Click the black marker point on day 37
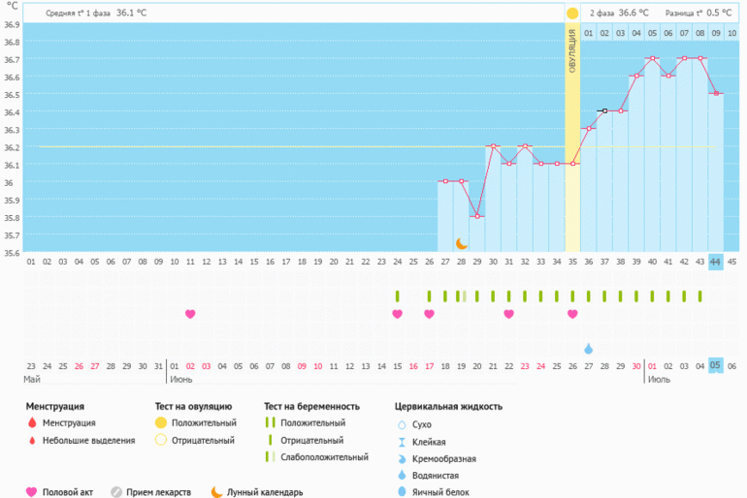 [x=603, y=110]
